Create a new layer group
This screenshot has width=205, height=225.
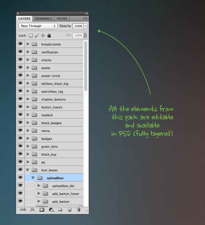(x=60, y=210)
